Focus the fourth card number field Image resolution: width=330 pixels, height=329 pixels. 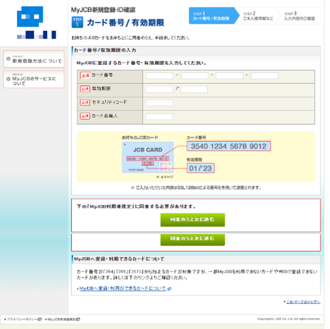click(264, 76)
